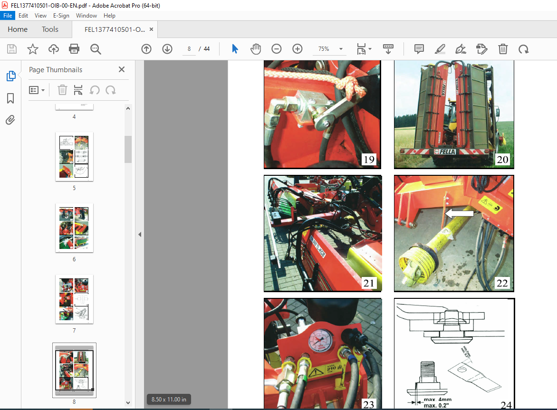The width and height of the screenshot is (557, 410).
Task: Open the sign document pen tool
Action: point(461,48)
